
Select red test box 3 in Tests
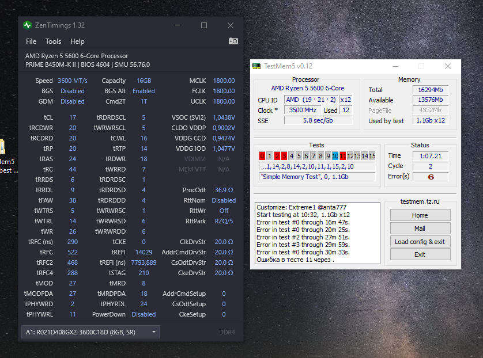[284, 156]
